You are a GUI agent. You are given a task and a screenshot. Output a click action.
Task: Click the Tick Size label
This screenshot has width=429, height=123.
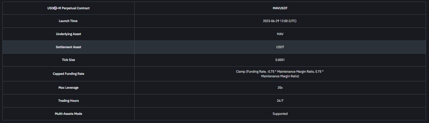coord(69,60)
